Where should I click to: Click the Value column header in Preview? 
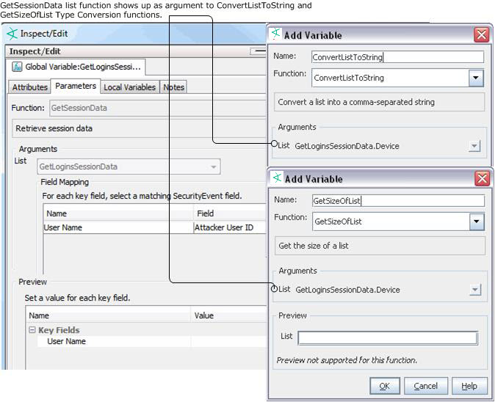click(x=229, y=315)
